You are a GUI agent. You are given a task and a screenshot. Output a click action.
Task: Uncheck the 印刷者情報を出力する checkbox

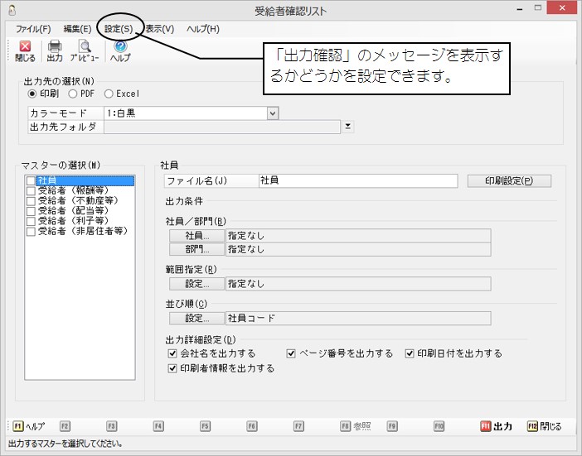pyautogui.click(x=172, y=368)
